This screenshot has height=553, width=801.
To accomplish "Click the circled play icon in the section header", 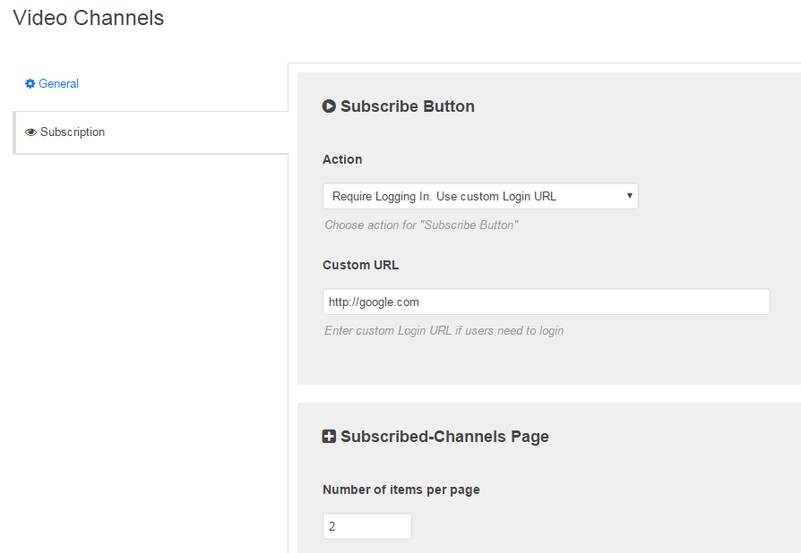I will pyautogui.click(x=329, y=106).
